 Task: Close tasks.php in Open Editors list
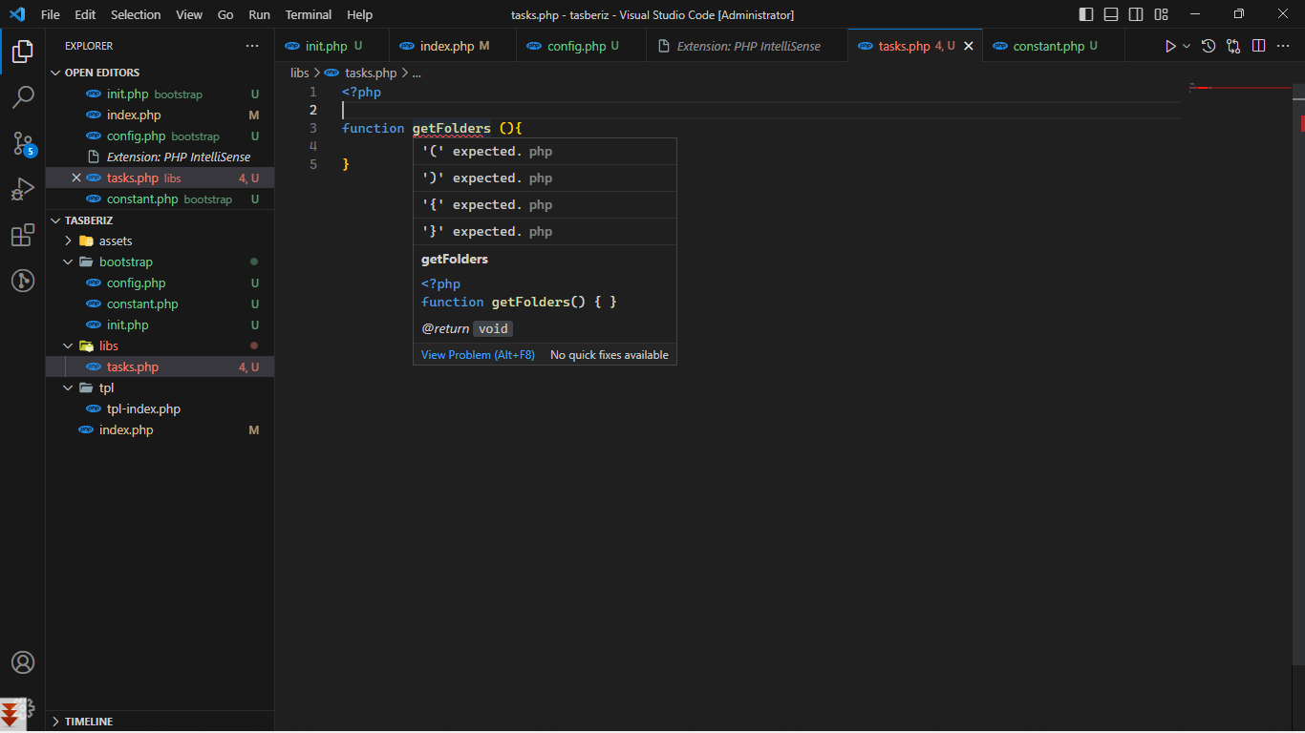[x=76, y=178]
